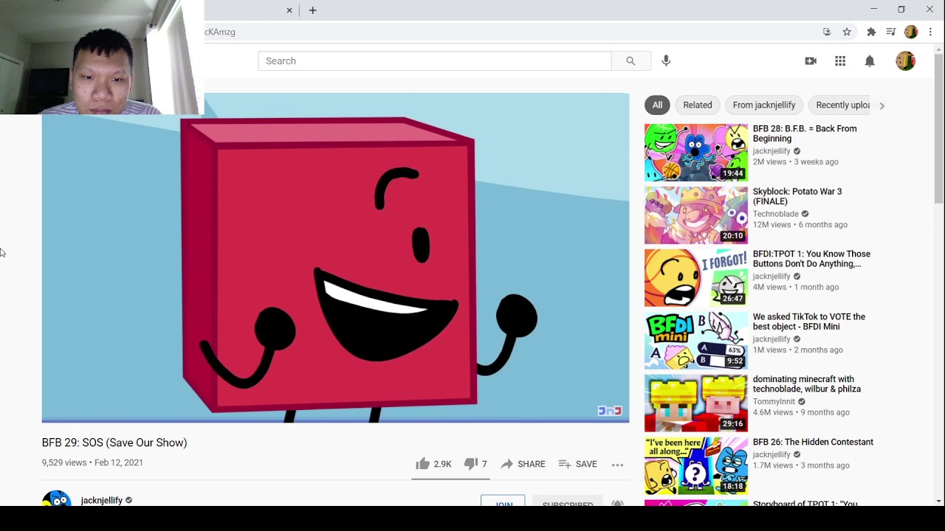Viewport: 945px width, 531px height.
Task: Open title 'Skyblock: Potato War 3 (FINALE)'
Action: (797, 196)
